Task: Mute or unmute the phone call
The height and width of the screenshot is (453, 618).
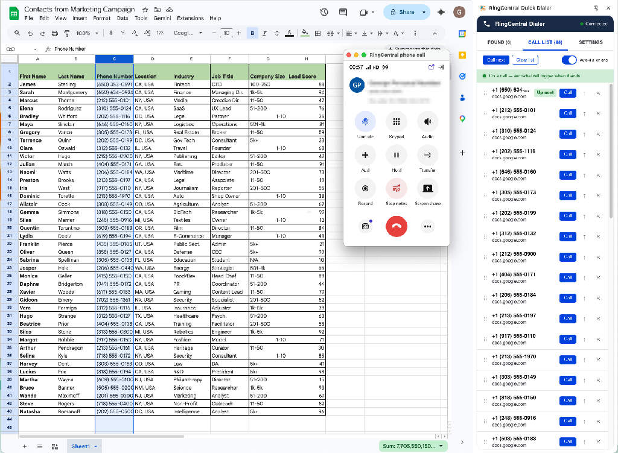Action: 365,122
